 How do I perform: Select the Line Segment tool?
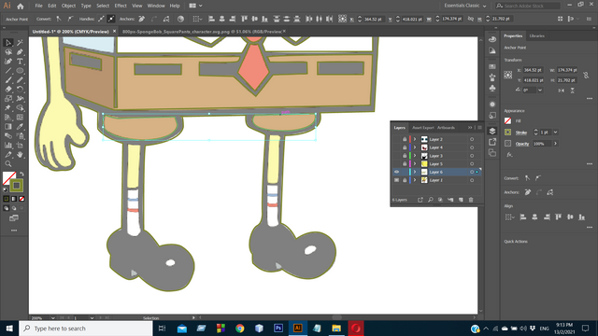click(x=8, y=71)
